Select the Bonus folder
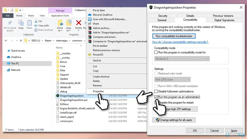 click(61, 62)
